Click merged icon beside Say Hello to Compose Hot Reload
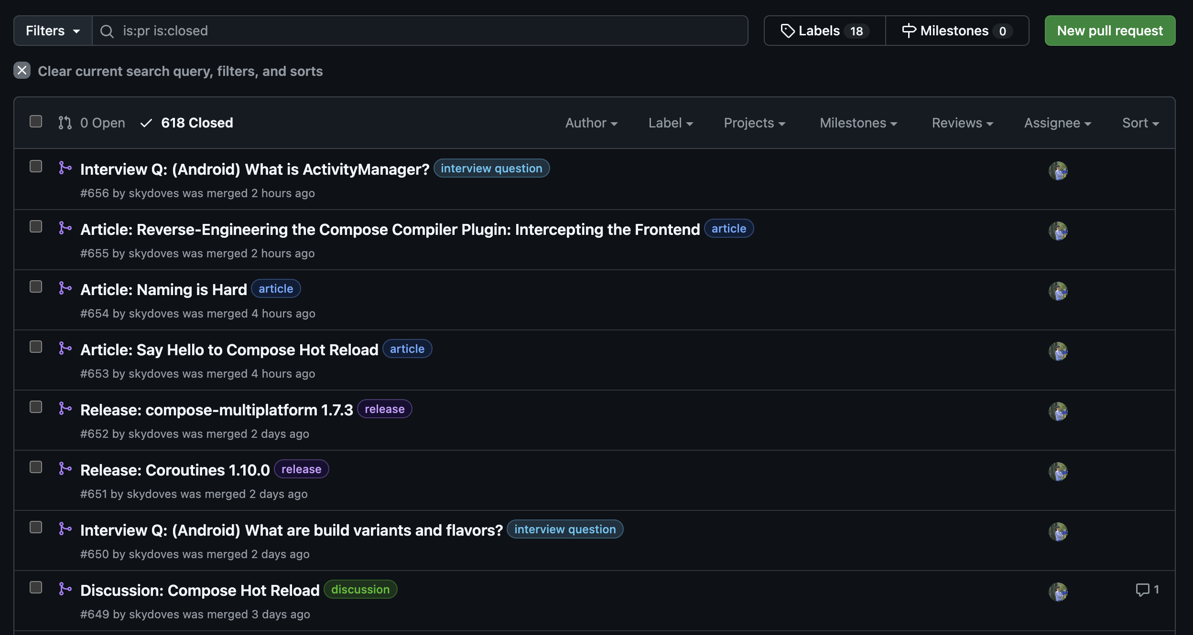 click(65, 348)
